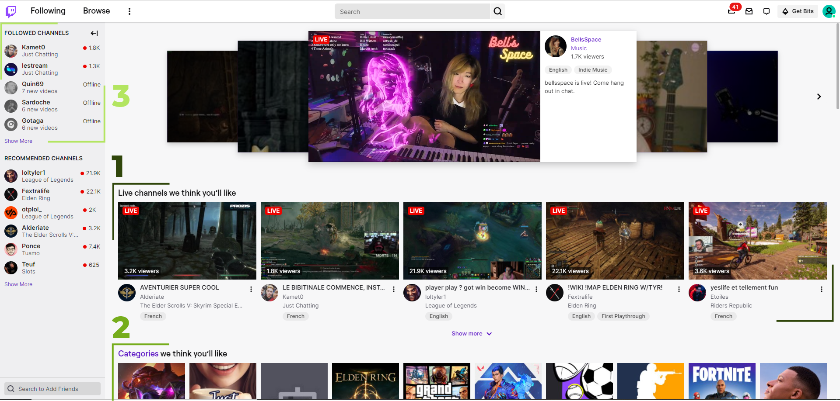Viewport: 840px width, 401px height.
Task: Open Ponce recommended channel
Action: (52, 249)
